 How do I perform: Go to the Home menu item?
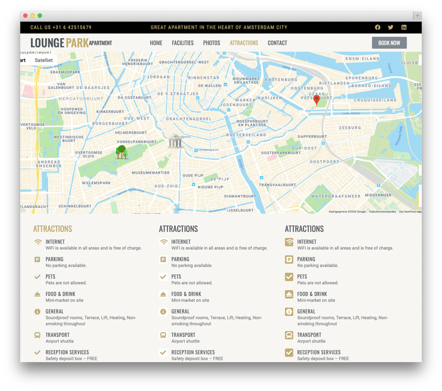156,43
